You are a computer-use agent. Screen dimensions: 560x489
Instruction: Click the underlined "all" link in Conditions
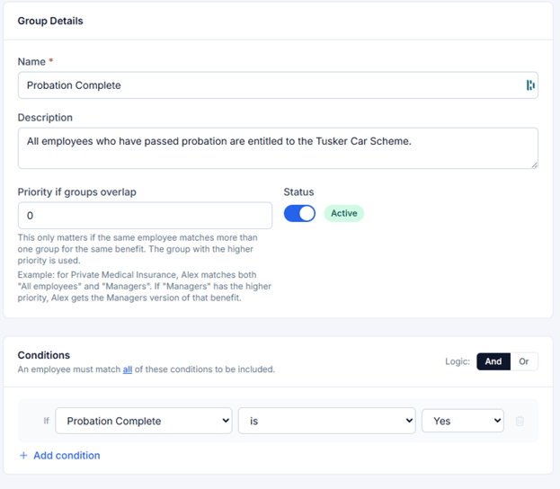point(128,369)
